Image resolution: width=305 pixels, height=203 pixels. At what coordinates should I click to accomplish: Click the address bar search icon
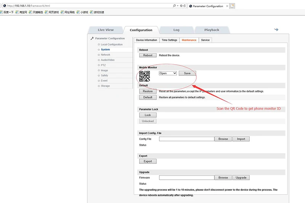(174, 6)
